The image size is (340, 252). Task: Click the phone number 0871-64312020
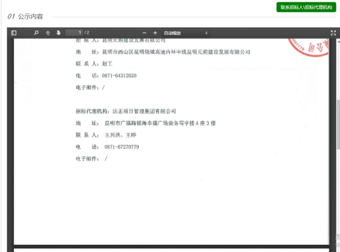(x=119, y=75)
